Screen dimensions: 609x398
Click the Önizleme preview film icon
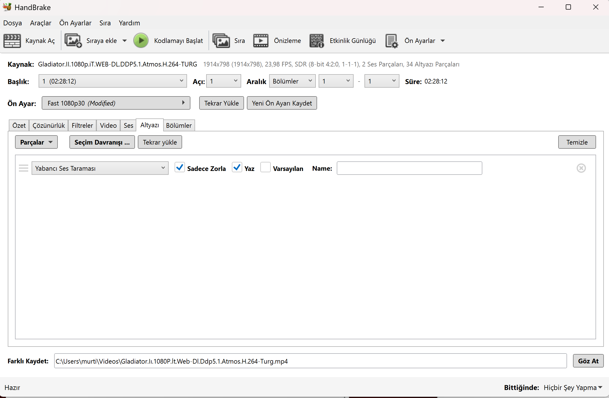261,41
